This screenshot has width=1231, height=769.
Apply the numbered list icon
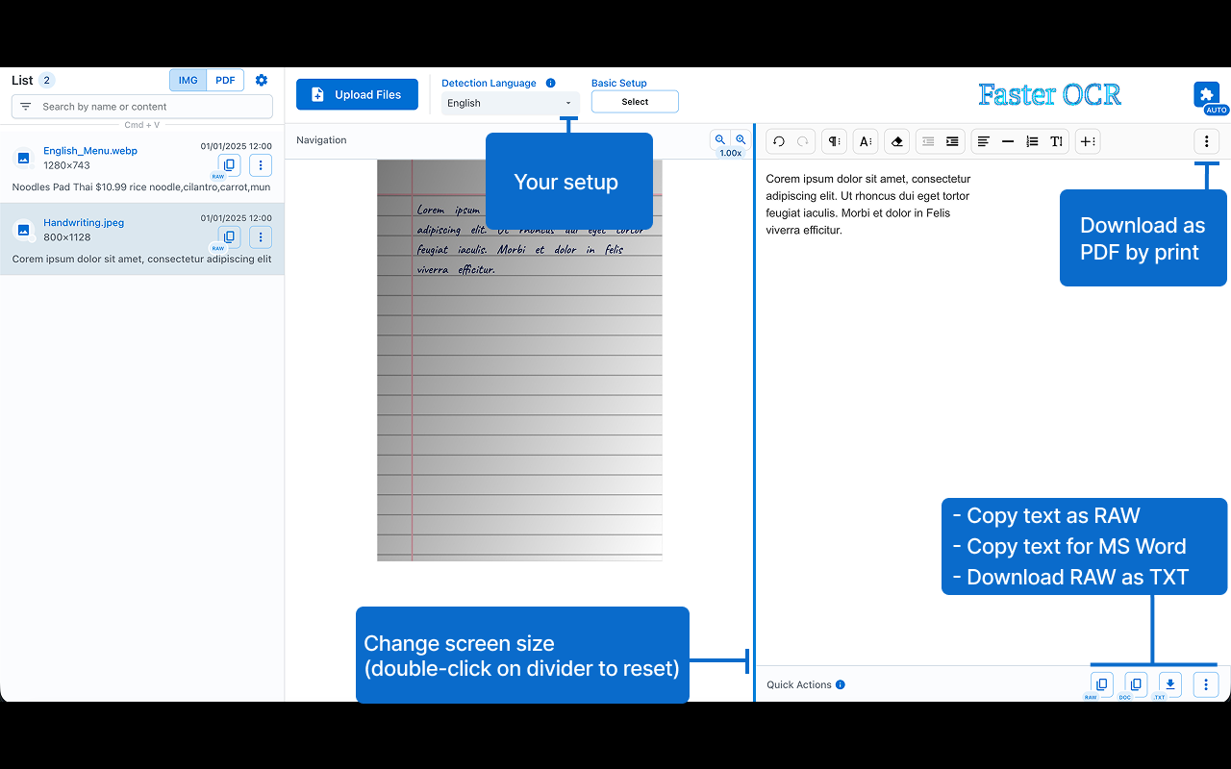pos(1032,141)
